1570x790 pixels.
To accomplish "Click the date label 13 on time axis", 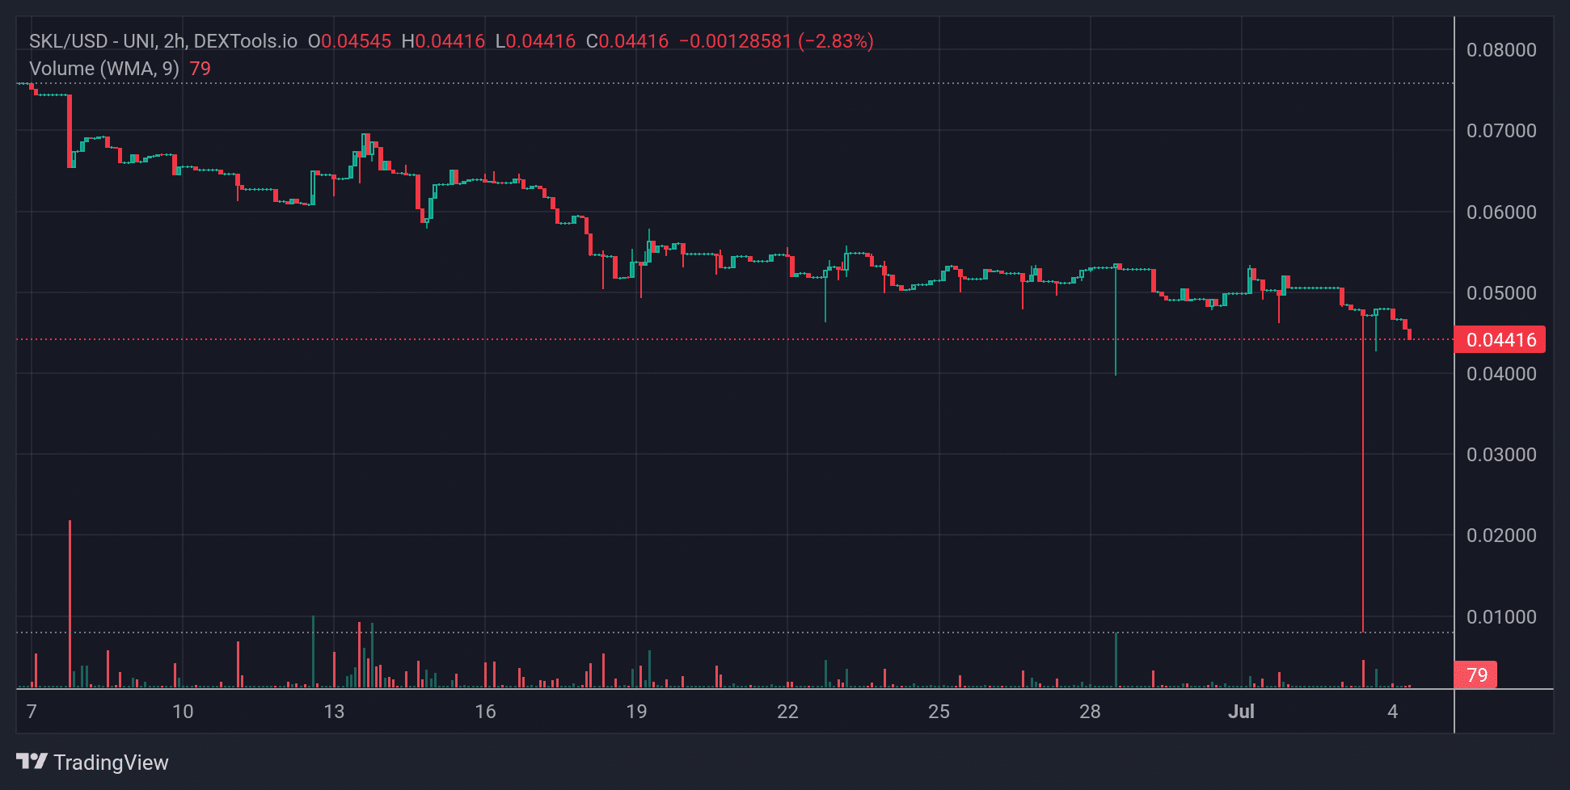I will pos(334,712).
